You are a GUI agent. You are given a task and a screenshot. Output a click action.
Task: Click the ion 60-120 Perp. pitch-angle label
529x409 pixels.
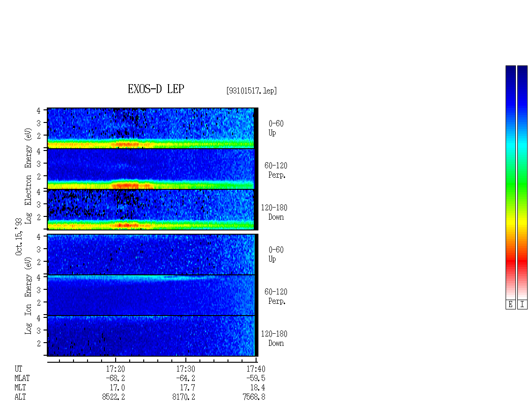pos(276,296)
